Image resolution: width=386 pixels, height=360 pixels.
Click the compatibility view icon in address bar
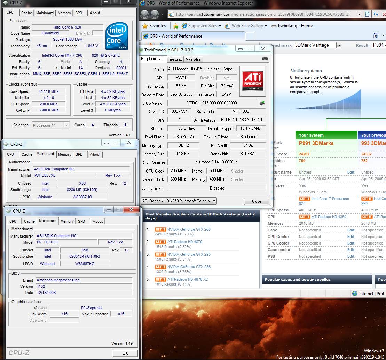click(x=367, y=14)
